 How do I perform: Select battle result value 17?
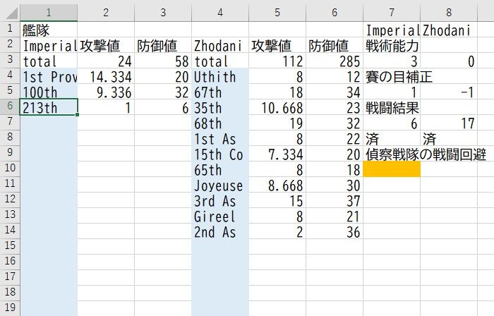click(x=449, y=123)
